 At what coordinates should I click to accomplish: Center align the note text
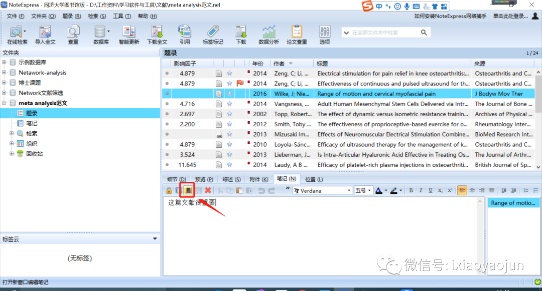click(472, 190)
